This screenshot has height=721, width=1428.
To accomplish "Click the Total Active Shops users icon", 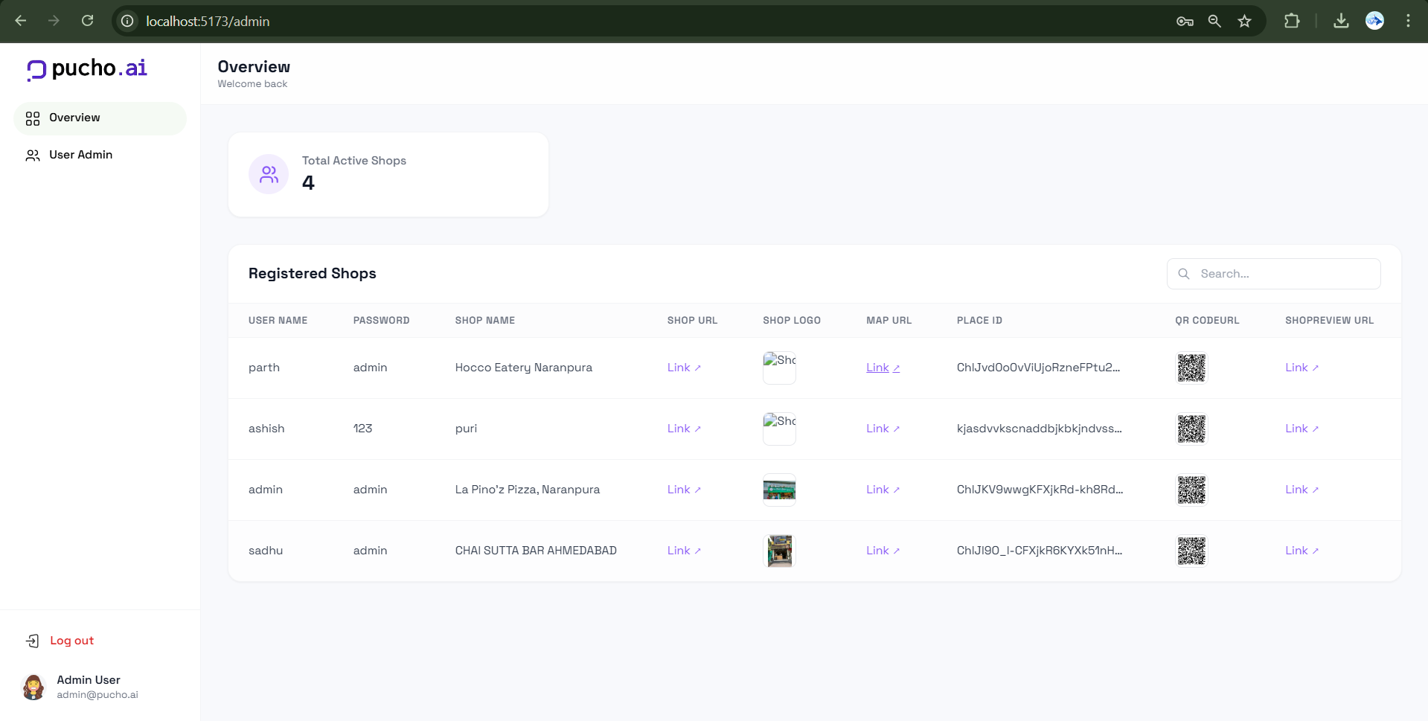I will pyautogui.click(x=269, y=174).
